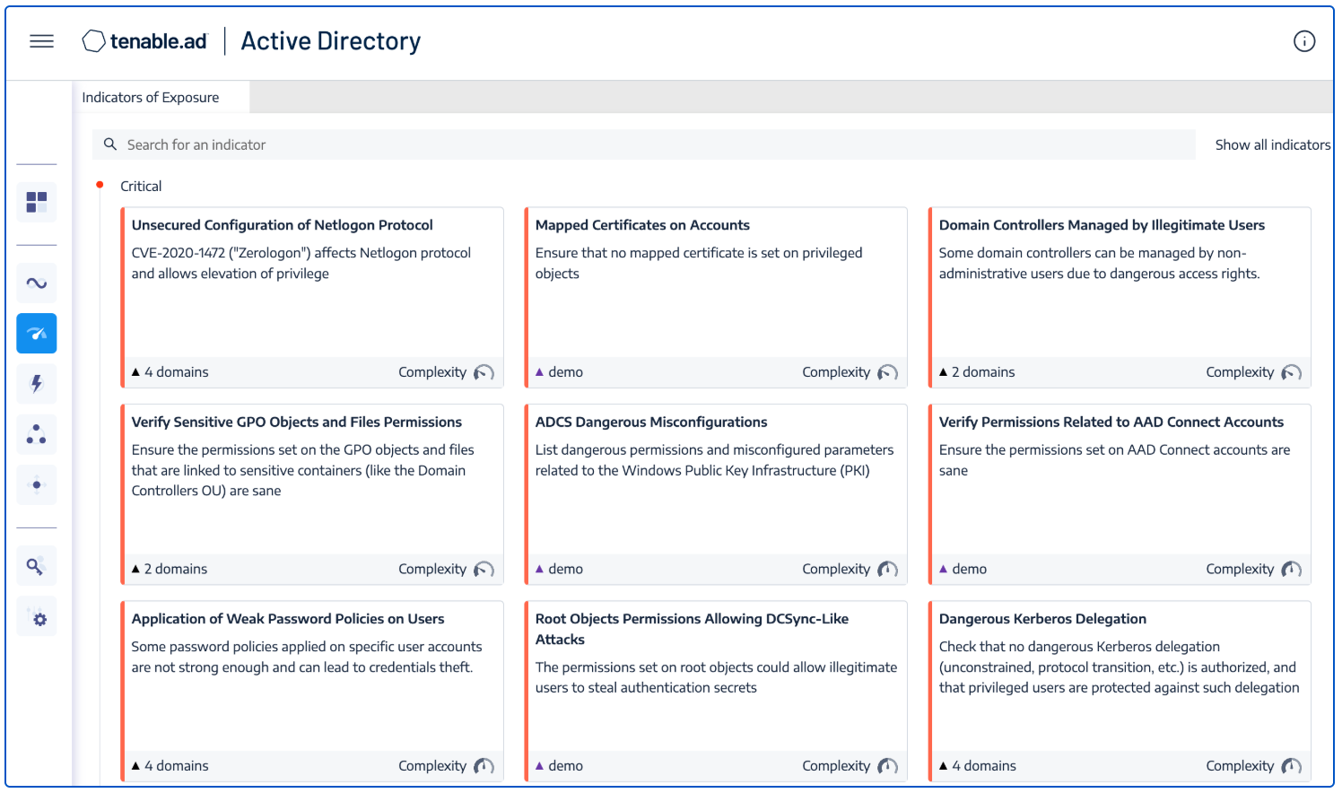The width and height of the screenshot is (1342, 793).
Task: Open the hamburger navigation menu
Action: click(41, 41)
